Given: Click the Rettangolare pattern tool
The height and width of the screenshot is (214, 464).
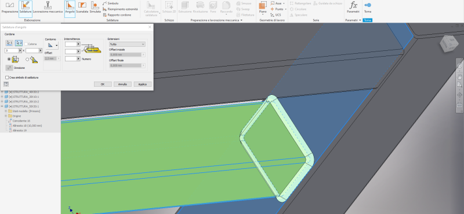Looking at the screenshot, I should [300, 3].
